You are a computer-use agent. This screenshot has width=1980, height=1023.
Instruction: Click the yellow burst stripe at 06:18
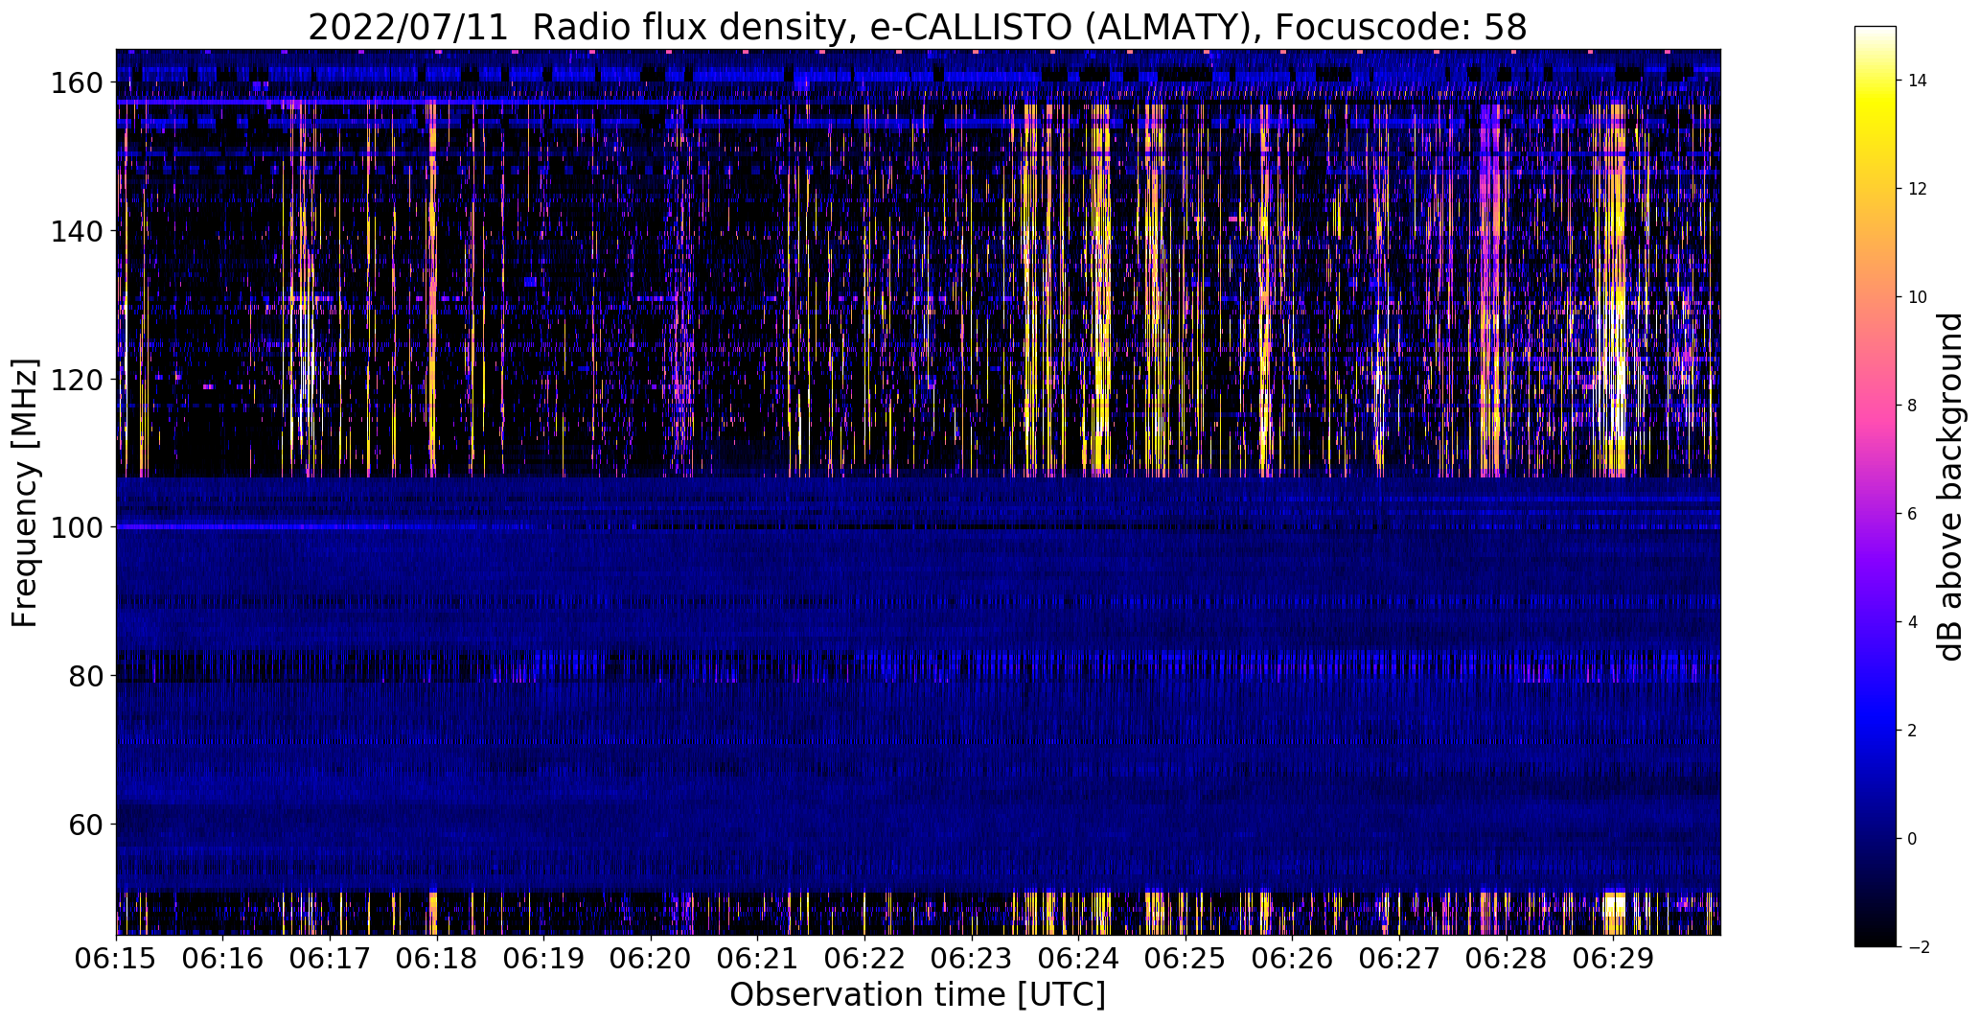point(432,288)
